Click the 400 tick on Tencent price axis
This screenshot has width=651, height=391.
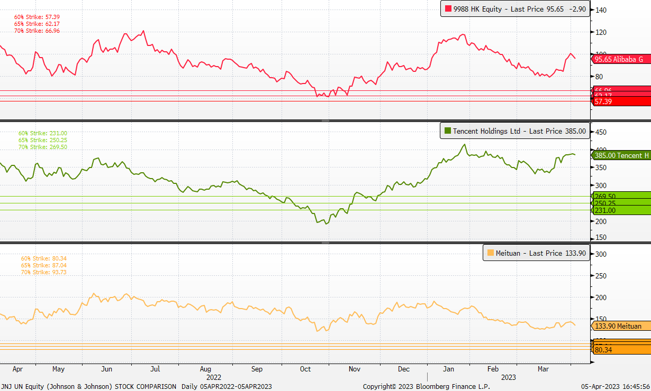(601, 150)
